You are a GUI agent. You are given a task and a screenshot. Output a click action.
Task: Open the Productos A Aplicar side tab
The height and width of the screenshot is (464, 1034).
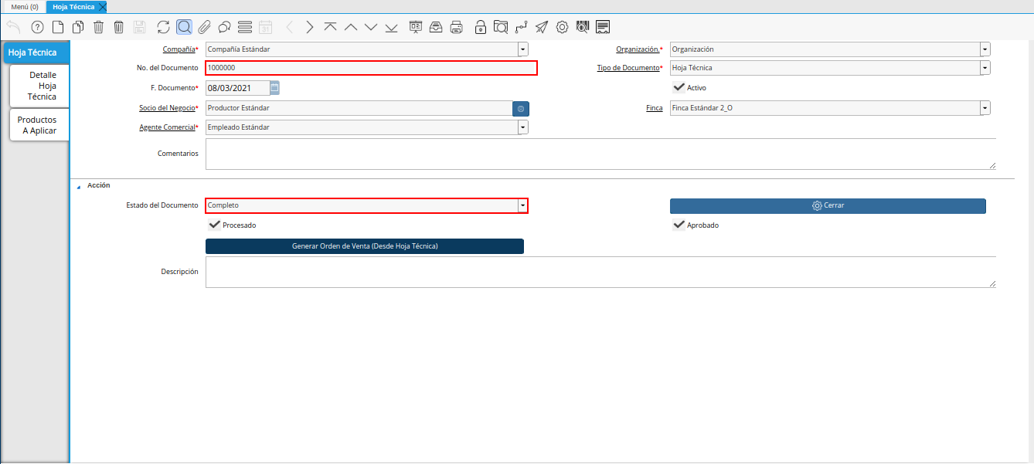point(39,125)
